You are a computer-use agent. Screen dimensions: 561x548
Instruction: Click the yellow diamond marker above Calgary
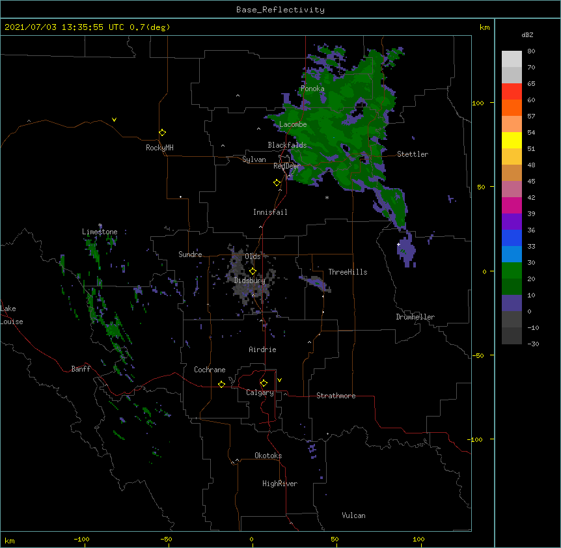click(264, 383)
